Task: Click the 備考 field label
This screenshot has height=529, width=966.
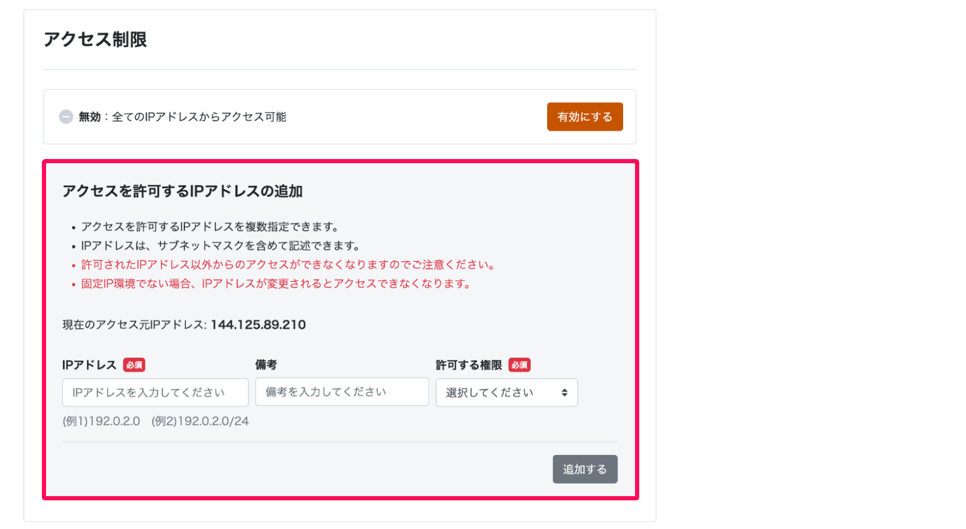Action: (x=266, y=365)
